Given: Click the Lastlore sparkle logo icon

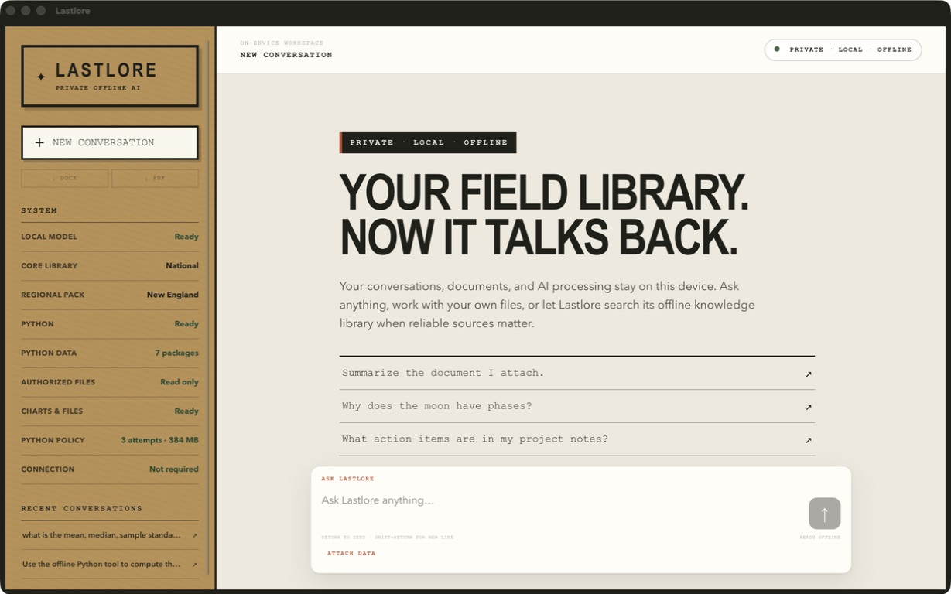Looking at the screenshot, I should click(x=41, y=77).
